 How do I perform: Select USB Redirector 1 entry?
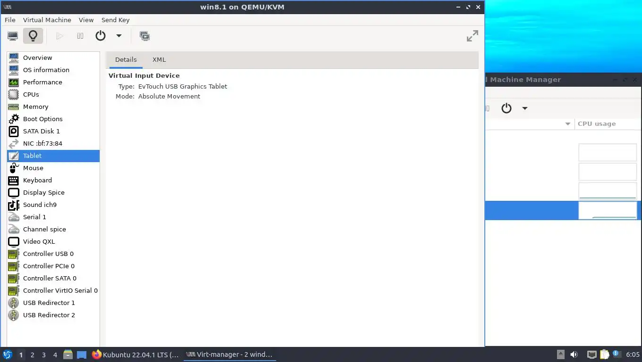53,303
